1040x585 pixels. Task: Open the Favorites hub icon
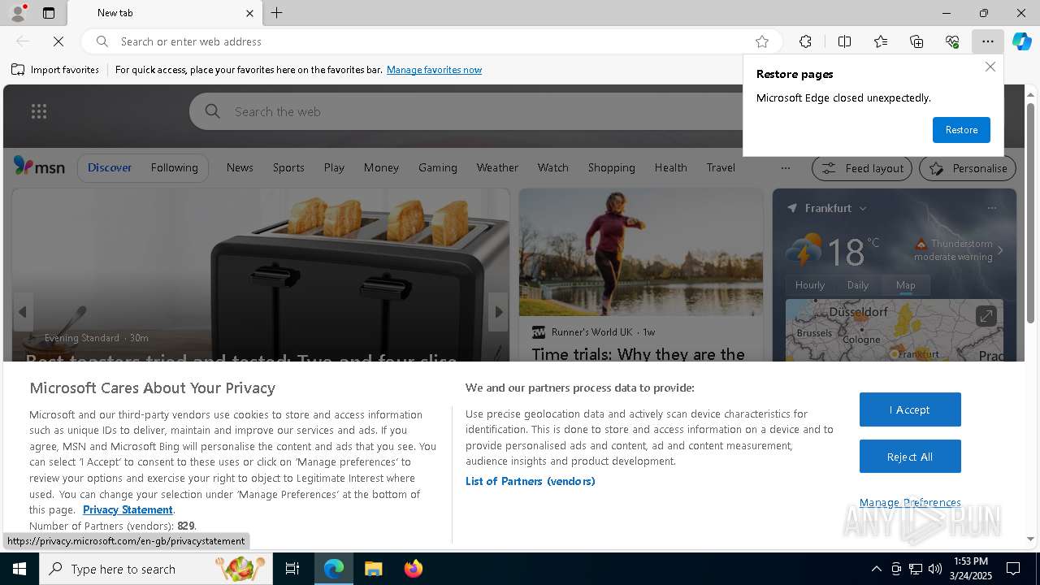click(x=881, y=41)
